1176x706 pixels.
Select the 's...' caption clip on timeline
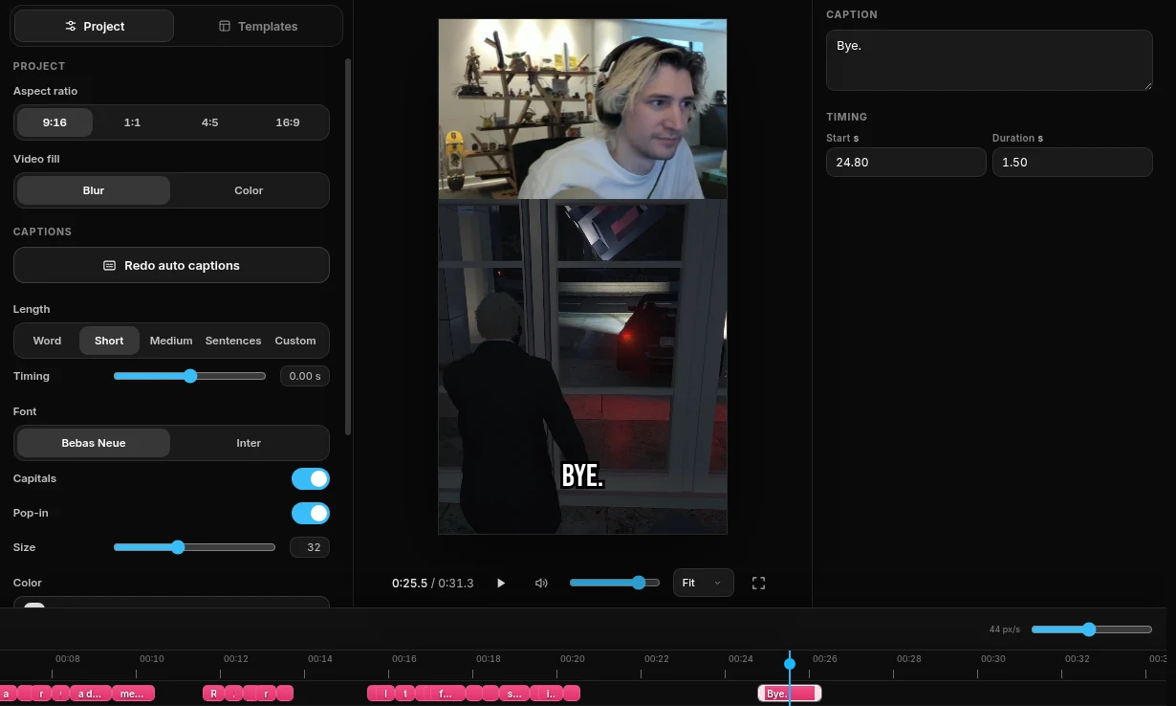[514, 694]
